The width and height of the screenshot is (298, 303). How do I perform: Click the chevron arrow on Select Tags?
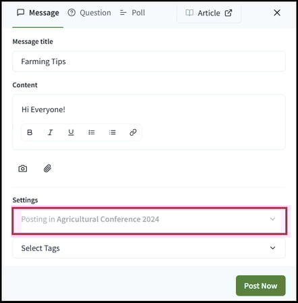(x=272, y=248)
